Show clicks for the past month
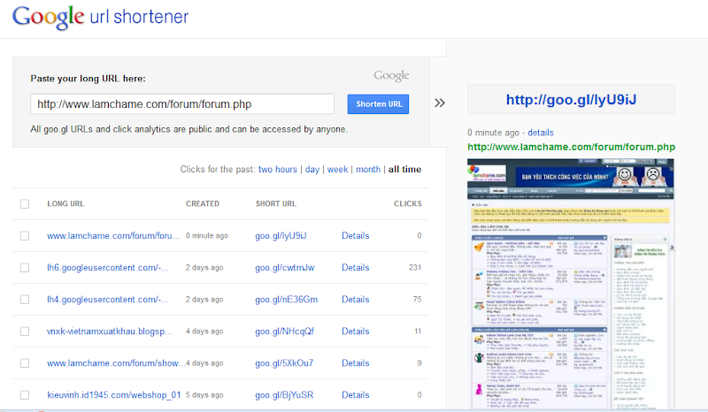Viewport: 708px width, 412px height. (368, 169)
